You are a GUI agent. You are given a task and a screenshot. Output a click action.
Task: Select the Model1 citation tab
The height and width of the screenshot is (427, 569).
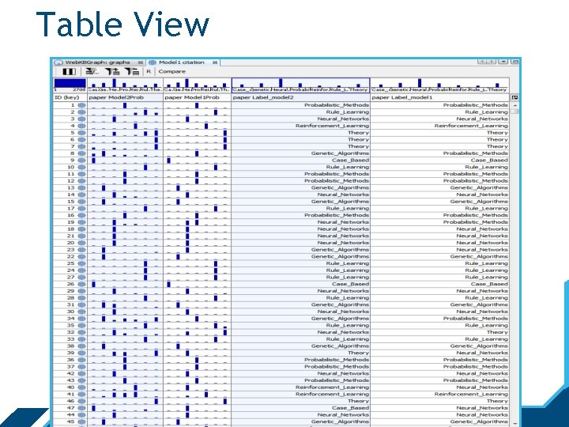pyautogui.click(x=182, y=62)
